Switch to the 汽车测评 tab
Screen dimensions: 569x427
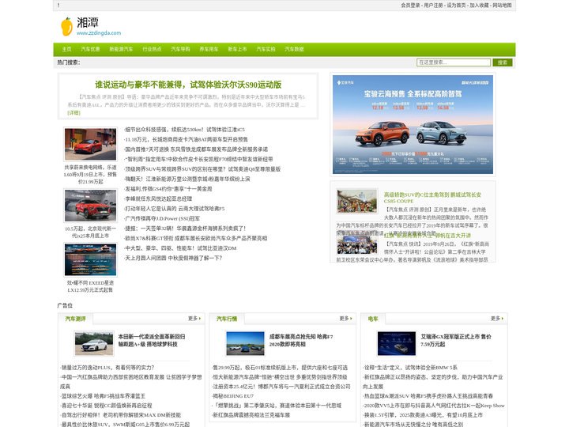tap(76, 319)
